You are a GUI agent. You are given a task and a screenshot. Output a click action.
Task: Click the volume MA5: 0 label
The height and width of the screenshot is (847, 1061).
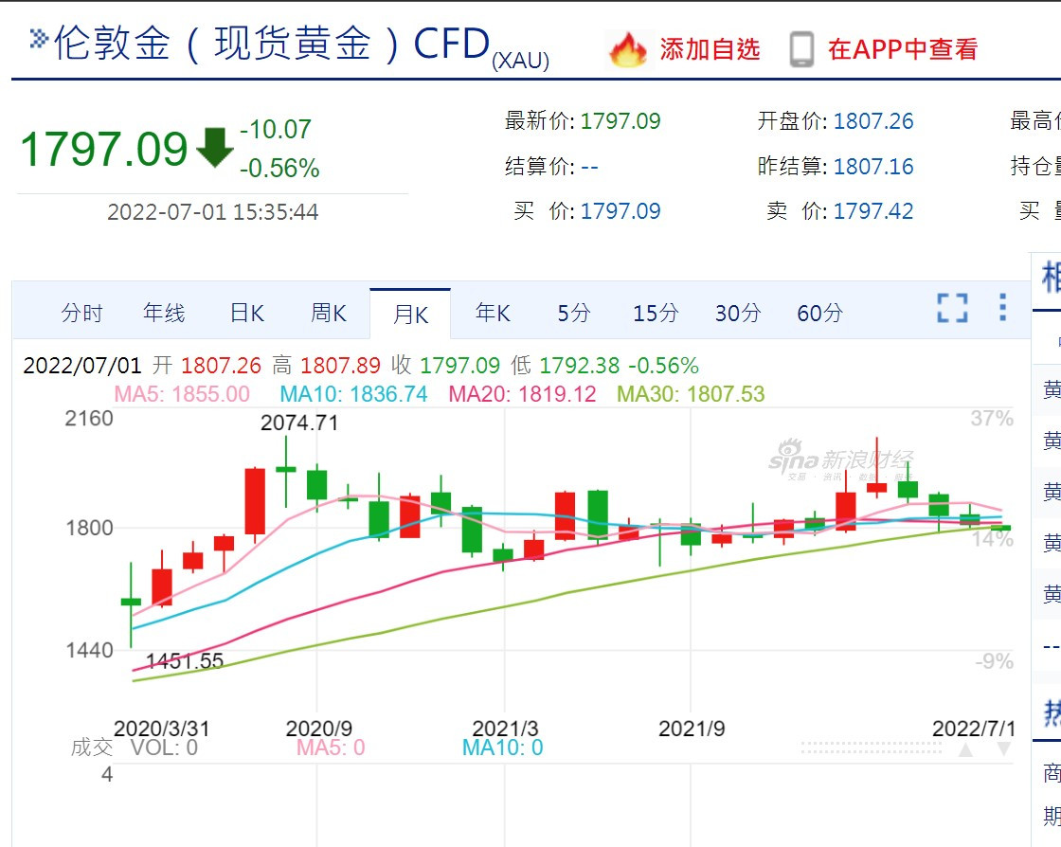pyautogui.click(x=331, y=748)
